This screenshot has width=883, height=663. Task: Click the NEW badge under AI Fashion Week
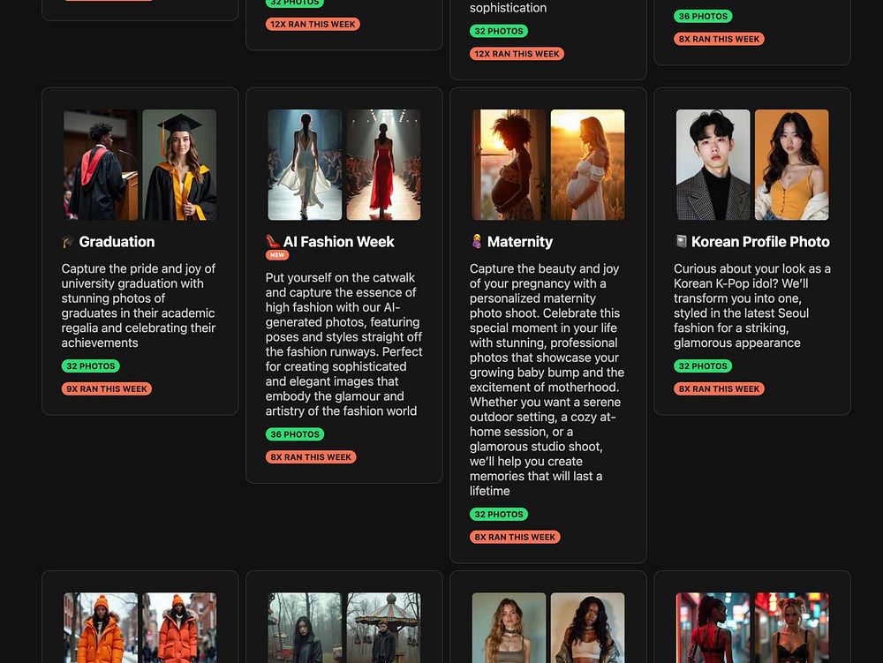277,255
